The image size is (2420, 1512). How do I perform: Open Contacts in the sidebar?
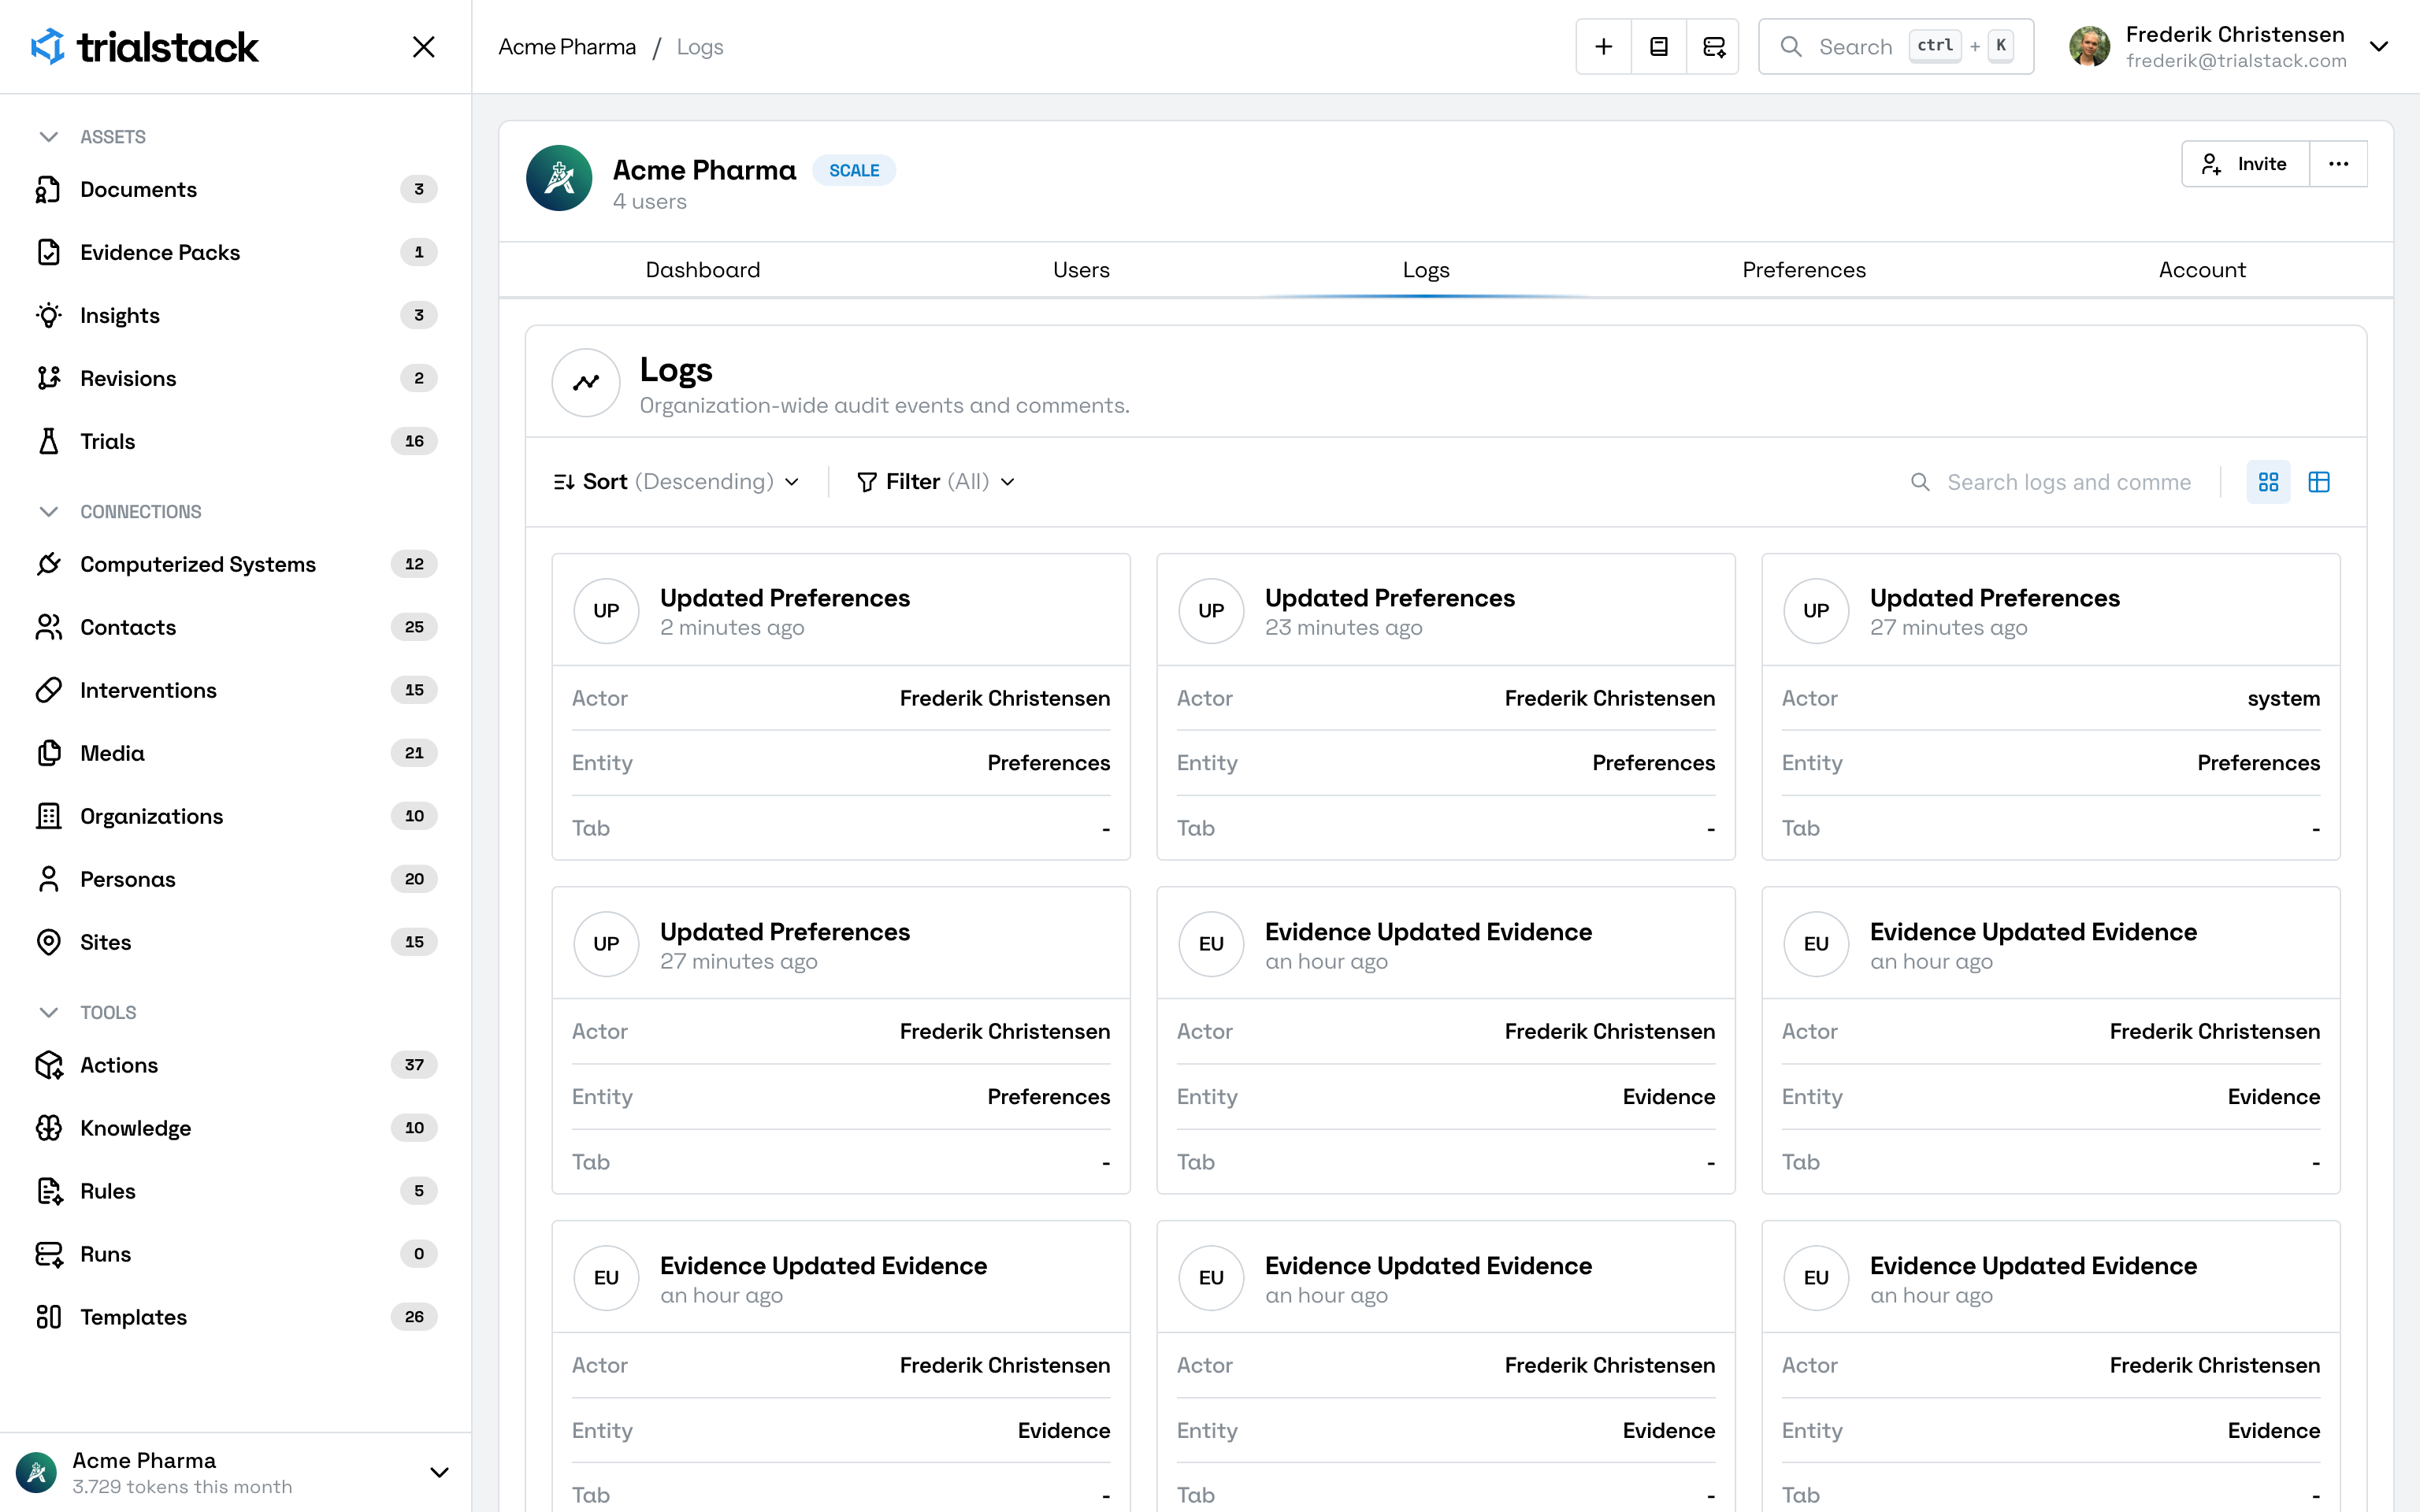tap(236, 627)
